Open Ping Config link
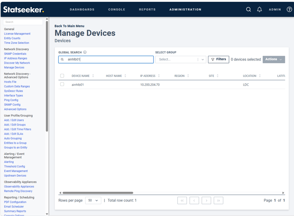The width and height of the screenshot is (294, 216). pyautogui.click(x=11, y=100)
